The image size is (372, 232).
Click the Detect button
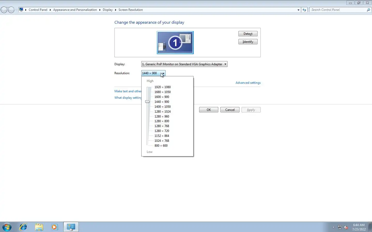coord(248,34)
